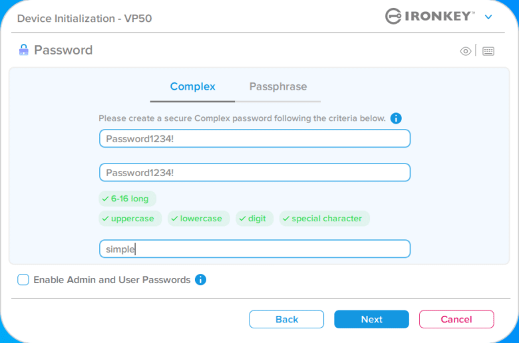Image resolution: width=519 pixels, height=343 pixels.
Task: Open the virtual keyboard icon
Action: [x=488, y=51]
